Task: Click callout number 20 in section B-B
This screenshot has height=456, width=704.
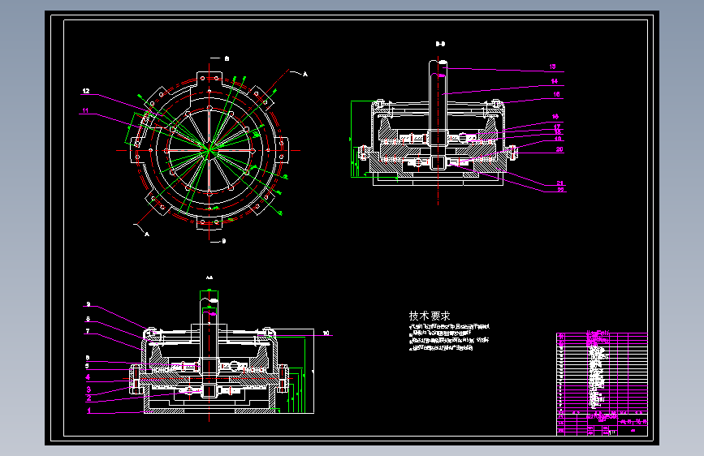Action: tap(559, 149)
